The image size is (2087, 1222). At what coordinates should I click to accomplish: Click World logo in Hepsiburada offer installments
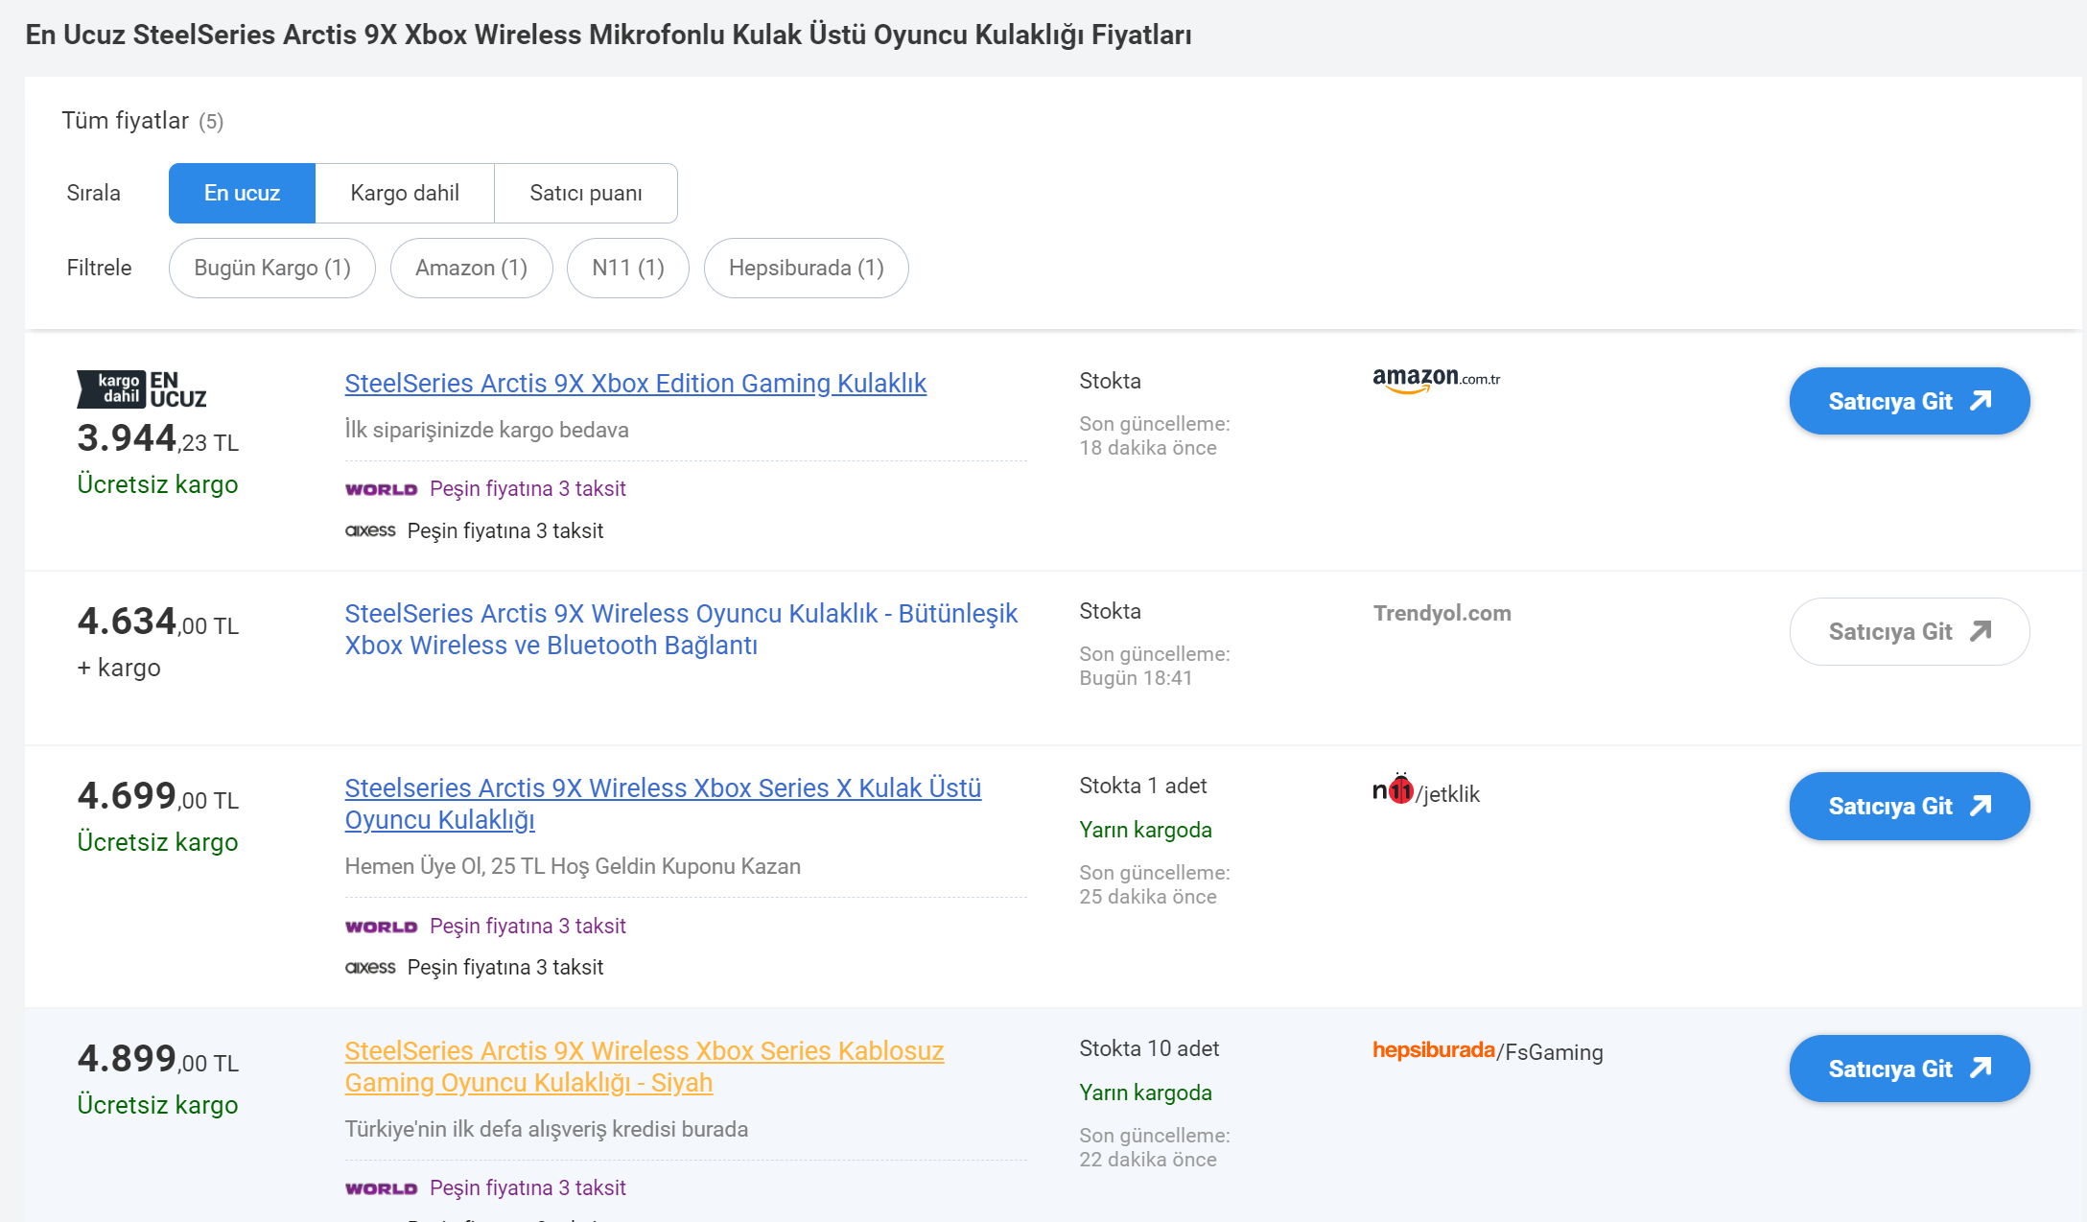coord(382,1188)
